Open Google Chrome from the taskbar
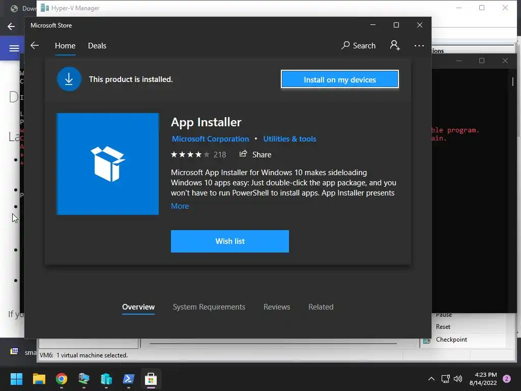521x391 pixels. 62,379
